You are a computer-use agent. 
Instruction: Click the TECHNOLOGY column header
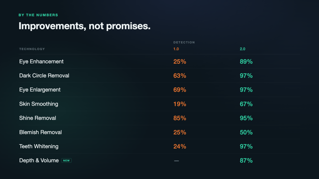tap(32, 49)
